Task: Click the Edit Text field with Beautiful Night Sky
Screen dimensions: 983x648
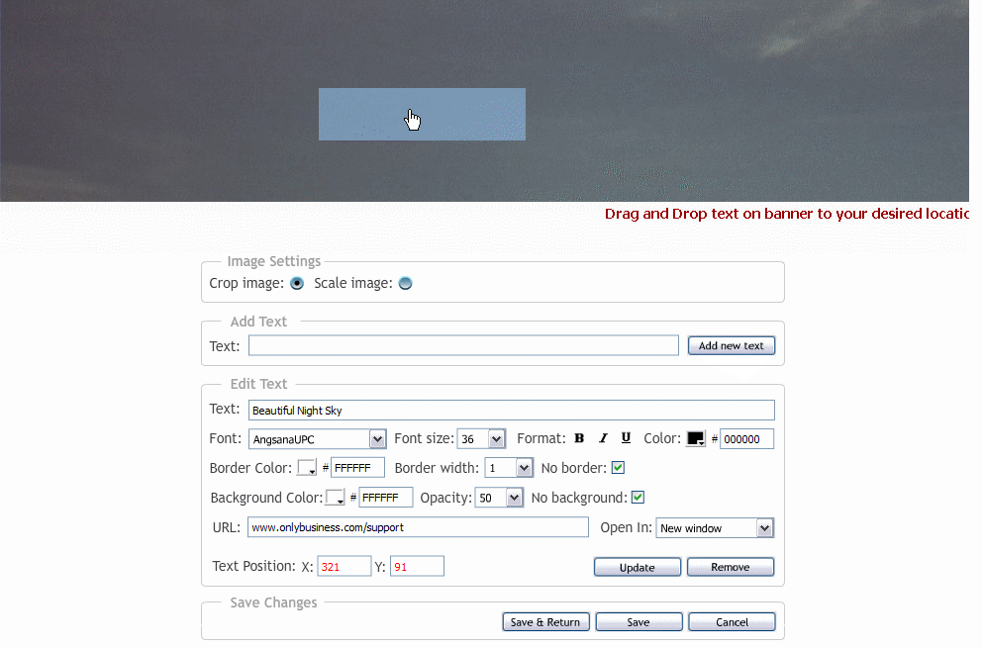Action: coord(512,411)
